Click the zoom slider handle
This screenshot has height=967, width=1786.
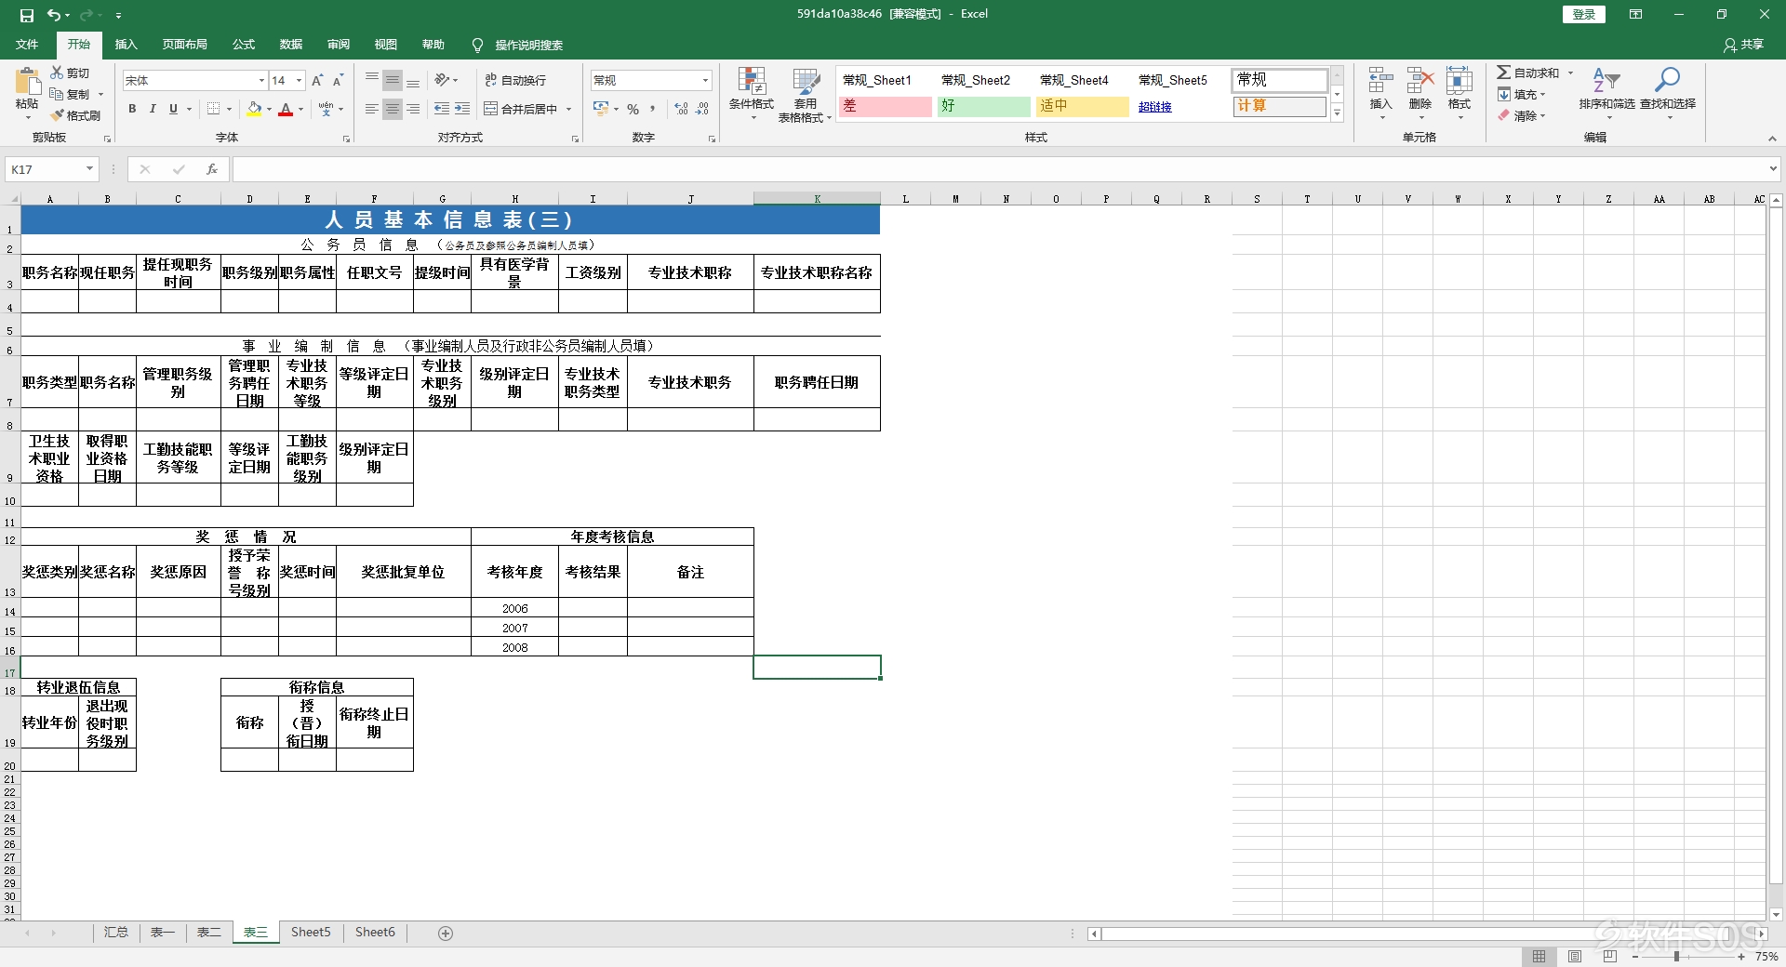pos(1676,956)
